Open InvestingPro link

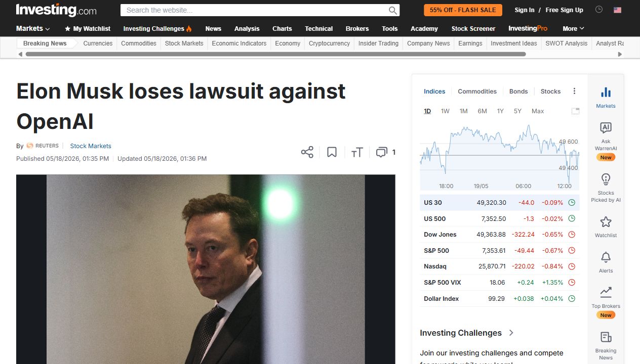[x=528, y=29]
